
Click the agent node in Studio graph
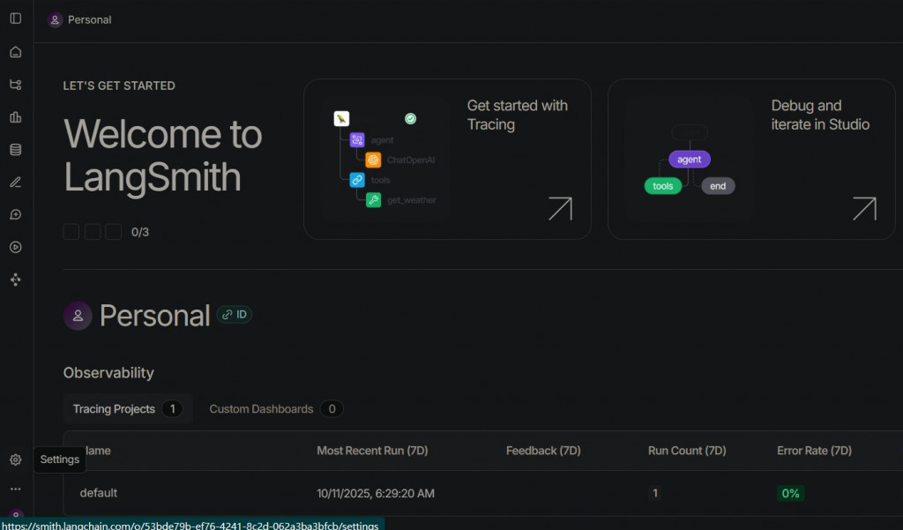pyautogui.click(x=690, y=160)
